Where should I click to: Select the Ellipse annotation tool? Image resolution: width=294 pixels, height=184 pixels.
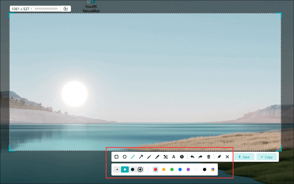click(124, 157)
